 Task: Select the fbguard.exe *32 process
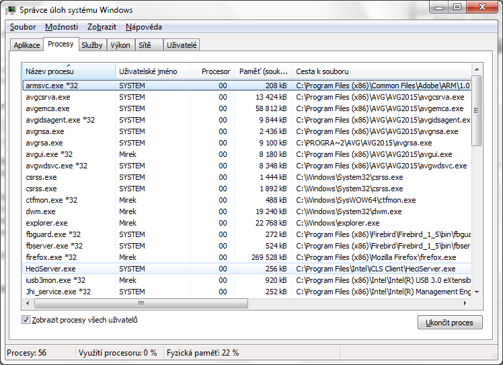coord(247,234)
